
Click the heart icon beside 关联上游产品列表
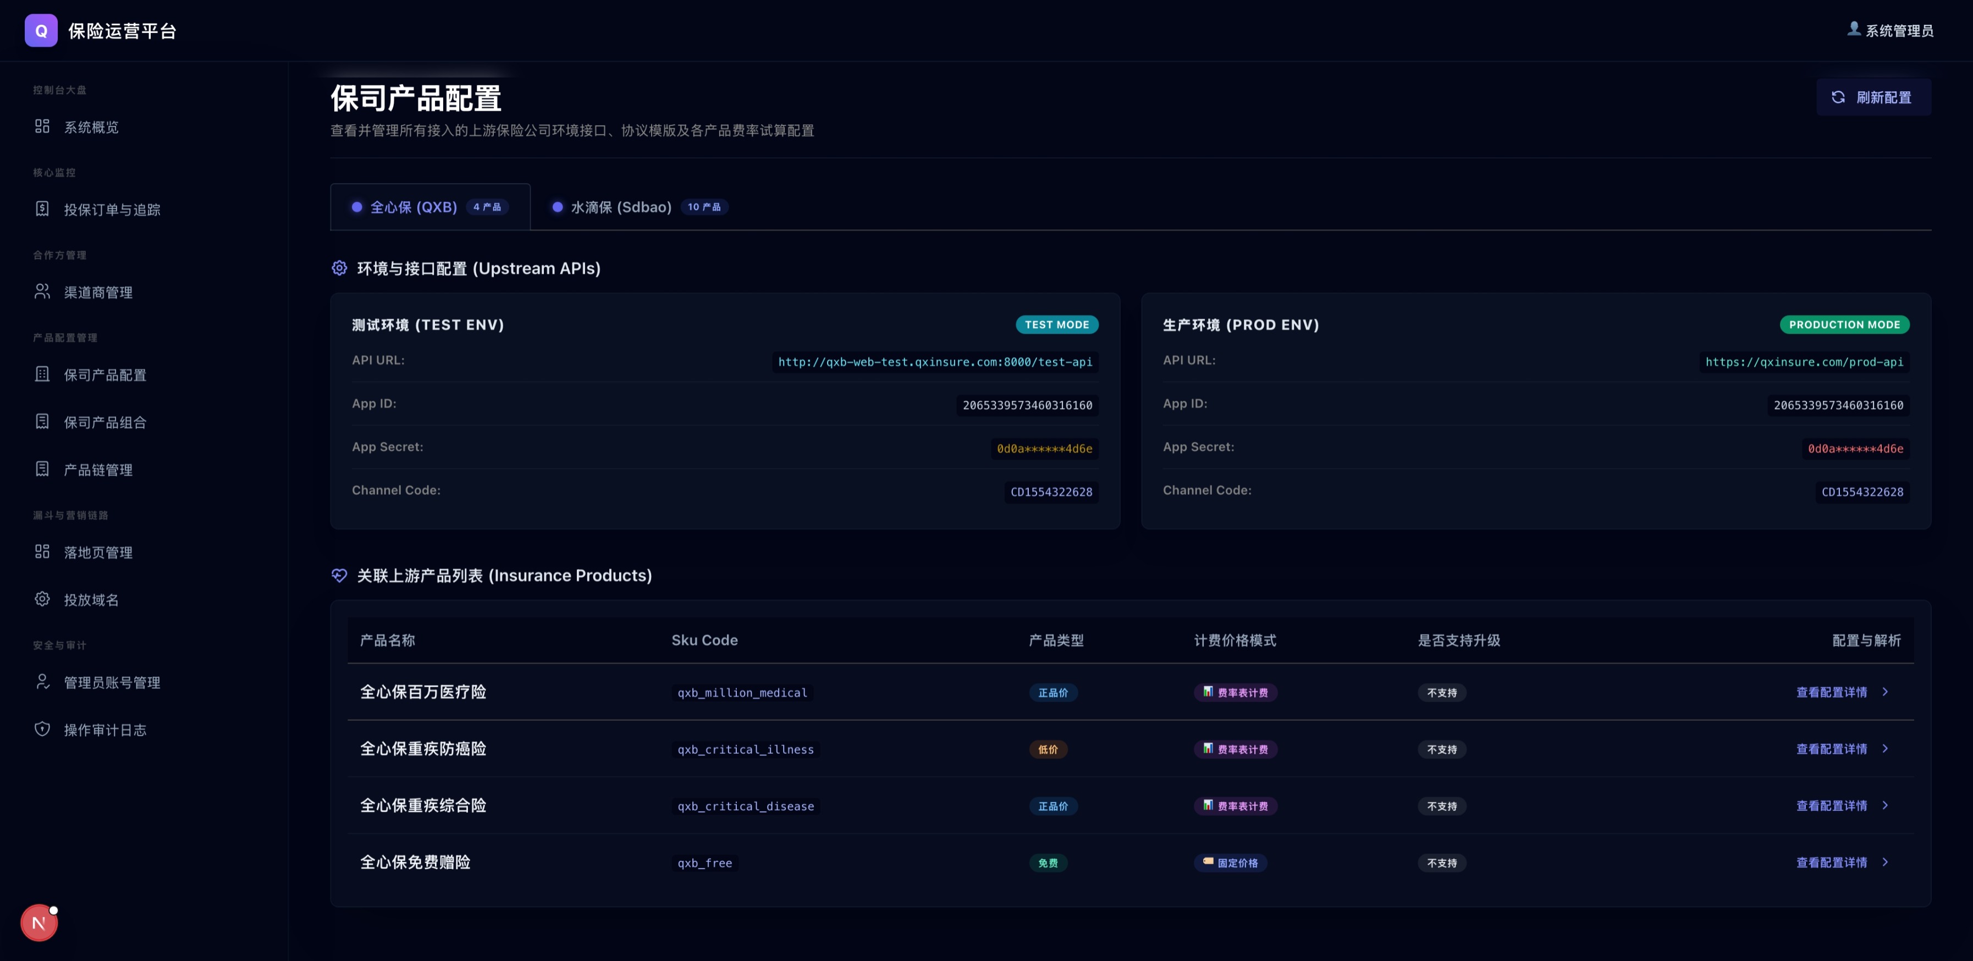pyautogui.click(x=339, y=575)
